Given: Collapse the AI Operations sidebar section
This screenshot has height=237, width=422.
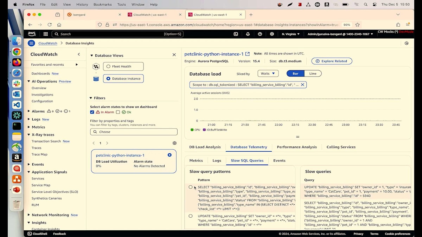Looking at the screenshot, I should [x=29, y=81].
